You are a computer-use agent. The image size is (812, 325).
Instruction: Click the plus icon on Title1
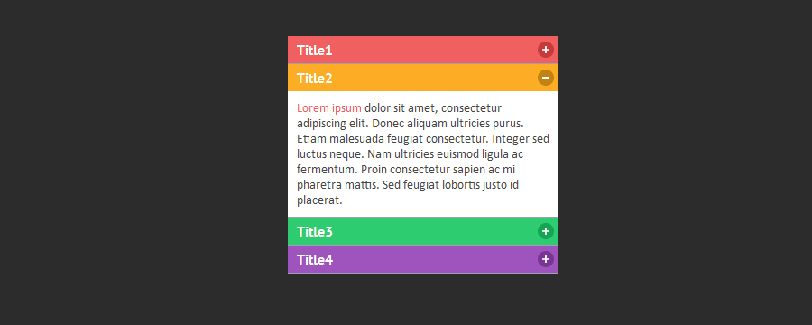coord(545,50)
